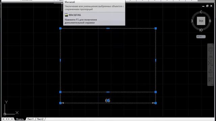This screenshot has height=121, width=216.
Task: Open the МСК coordinate system dropdown
Action: coord(201,37)
